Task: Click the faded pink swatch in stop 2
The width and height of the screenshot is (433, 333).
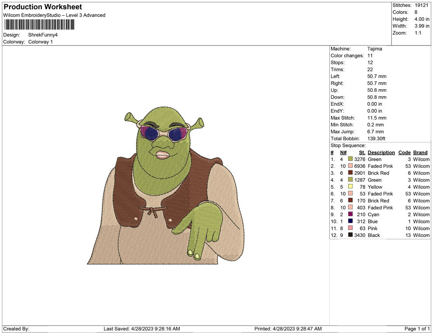Action: click(x=350, y=166)
